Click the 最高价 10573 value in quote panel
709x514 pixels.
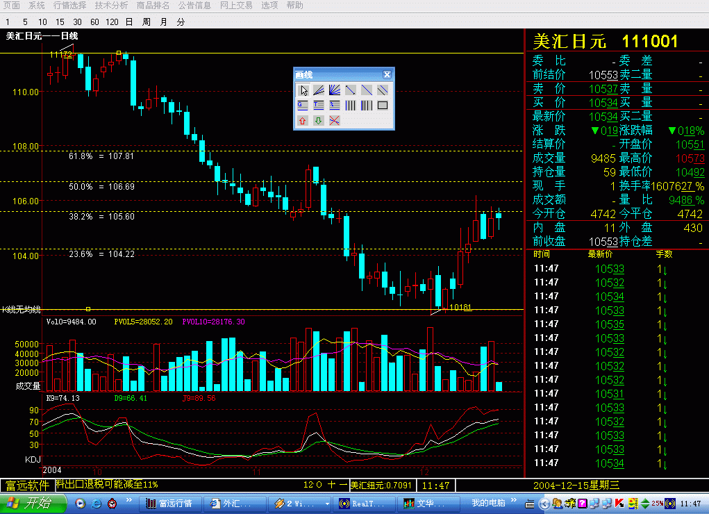[x=690, y=158]
